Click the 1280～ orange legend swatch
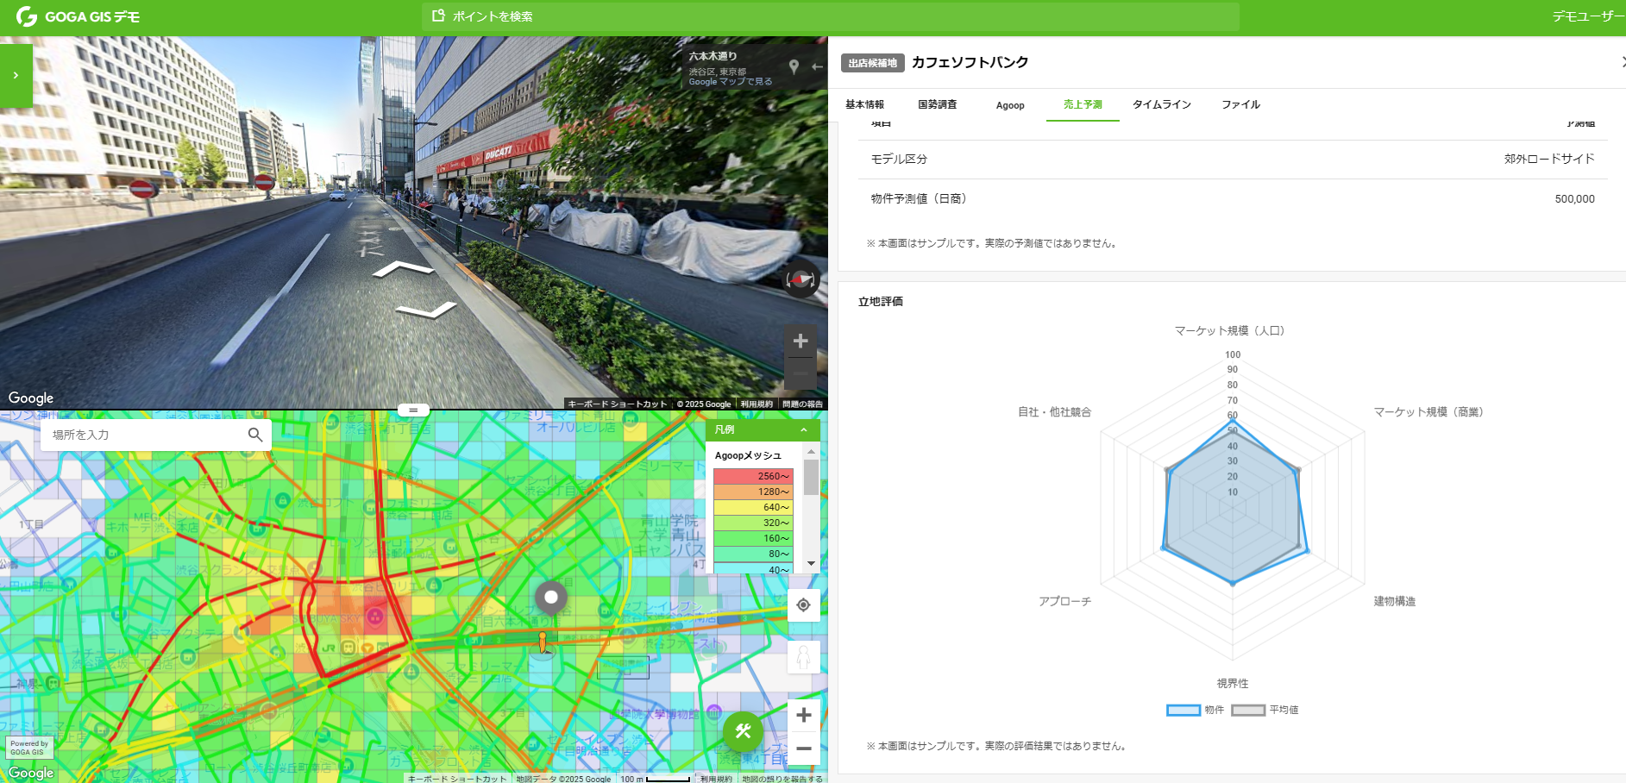This screenshot has height=783, width=1626. coord(753,492)
